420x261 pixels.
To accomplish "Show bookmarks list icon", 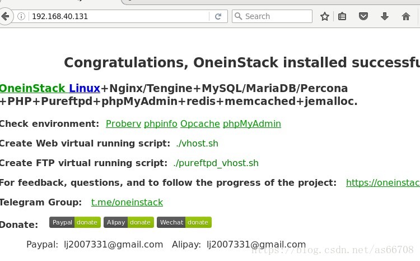I will coord(342,16).
